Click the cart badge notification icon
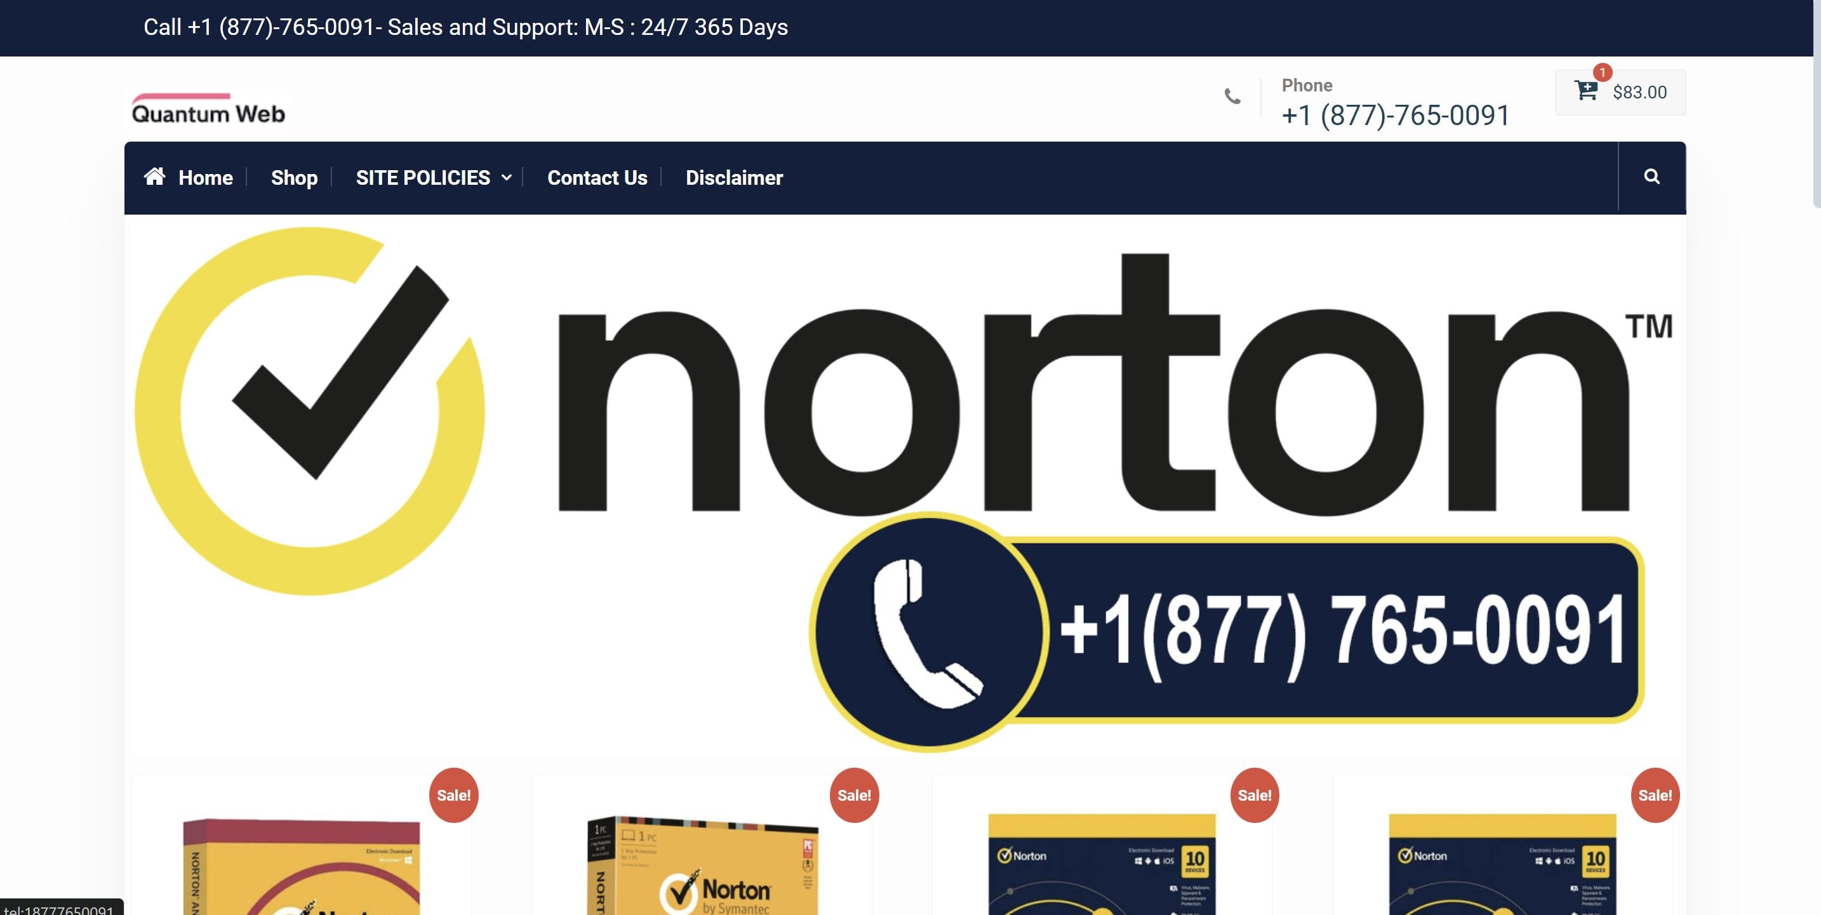 click(x=1603, y=72)
